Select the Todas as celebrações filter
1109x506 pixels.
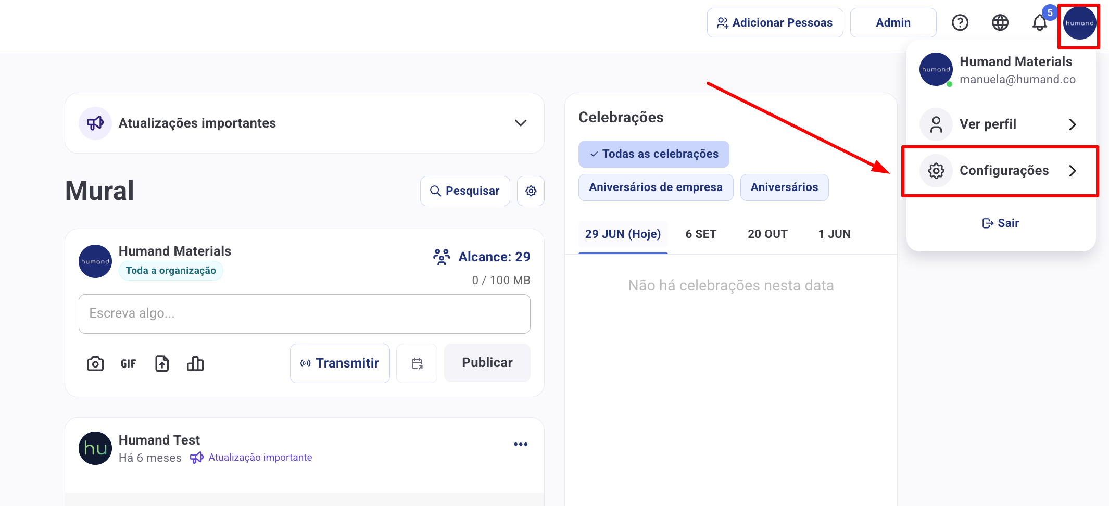pos(653,154)
